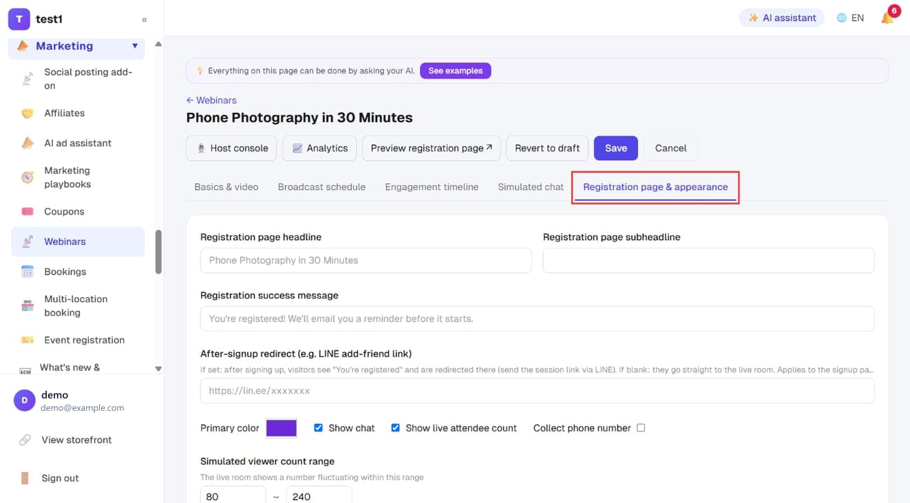Viewport: 910px width, 503px height.
Task: Uncheck the Show chat checkbox
Action: coord(318,428)
